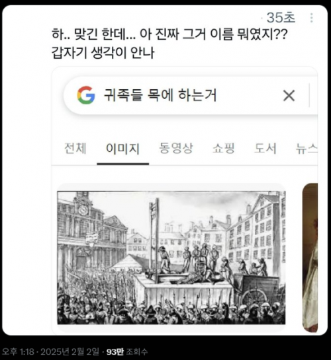Open the 동영상 tab
331x360 pixels.
(176, 148)
